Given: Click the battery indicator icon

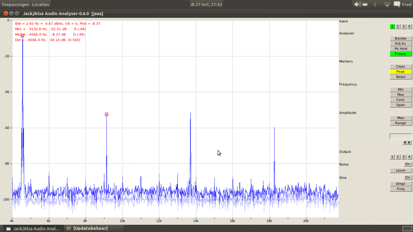Looking at the screenshot, I should tap(365, 4).
